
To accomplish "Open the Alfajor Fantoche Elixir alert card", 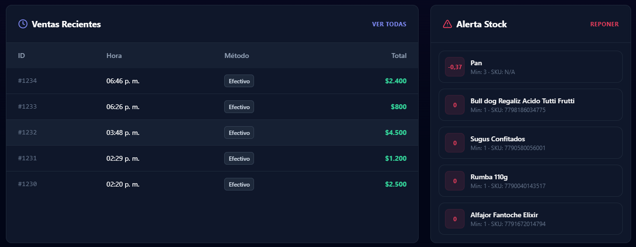I will 530,219.
